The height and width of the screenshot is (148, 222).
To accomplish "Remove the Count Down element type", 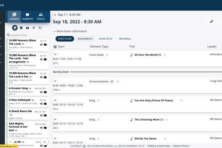I will (107, 55).
